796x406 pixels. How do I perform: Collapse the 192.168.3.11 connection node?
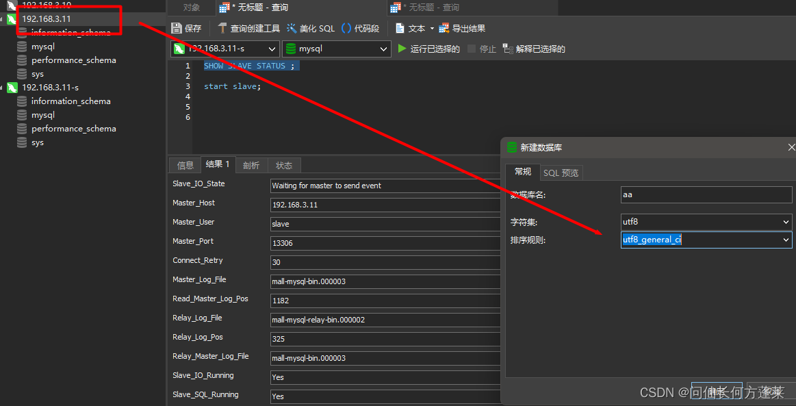(x=2, y=18)
